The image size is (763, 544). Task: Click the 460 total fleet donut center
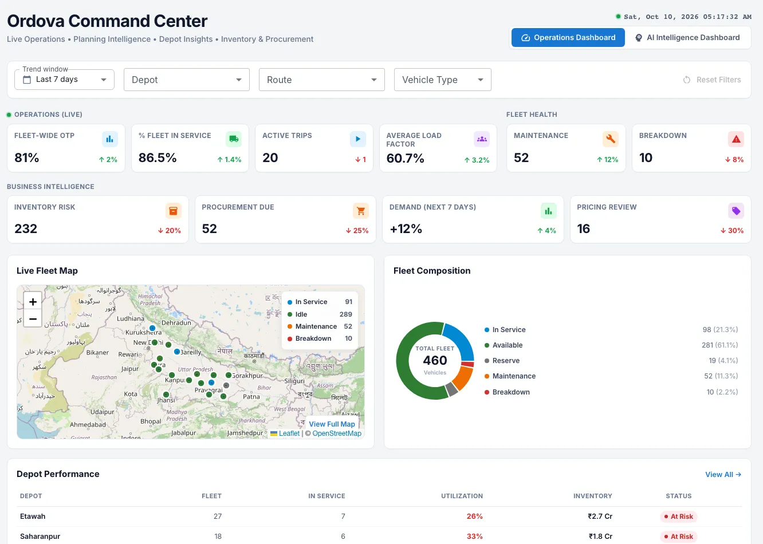point(435,361)
